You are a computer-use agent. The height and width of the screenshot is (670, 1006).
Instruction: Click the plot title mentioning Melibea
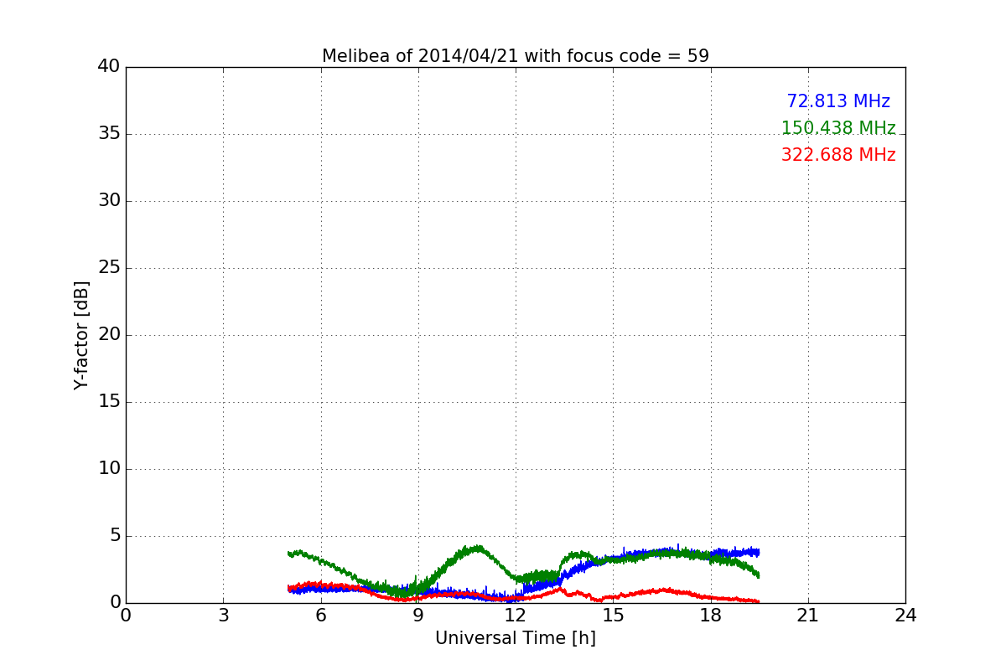tap(516, 56)
